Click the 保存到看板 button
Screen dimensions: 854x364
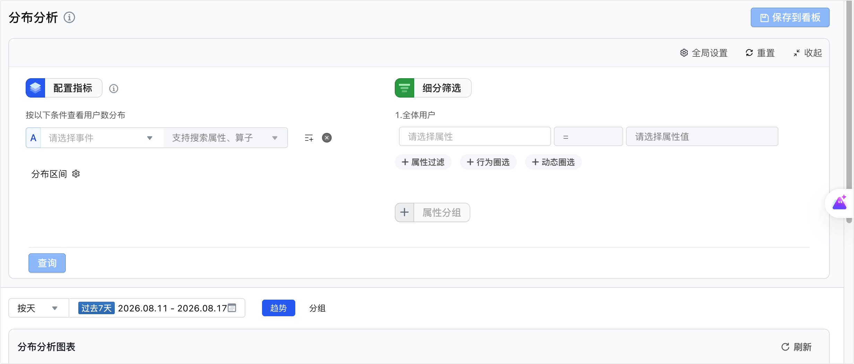790,17
